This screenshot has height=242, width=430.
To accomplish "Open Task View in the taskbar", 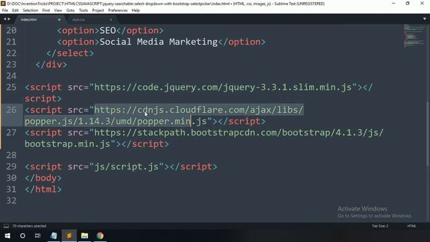I will click(x=38, y=236).
